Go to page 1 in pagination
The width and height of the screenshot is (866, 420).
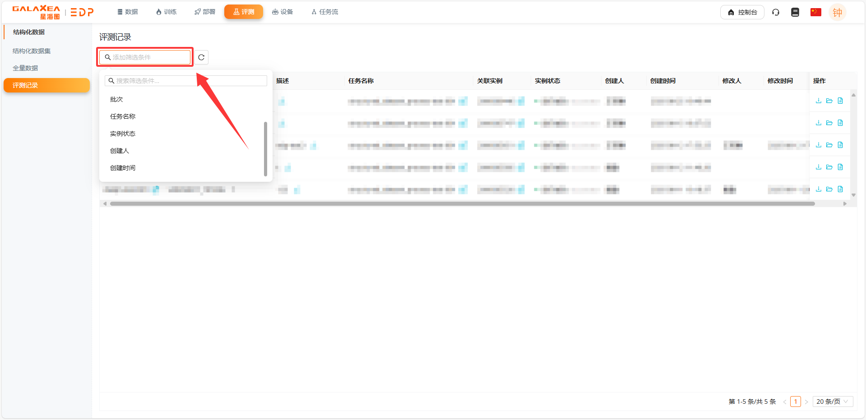(795, 402)
